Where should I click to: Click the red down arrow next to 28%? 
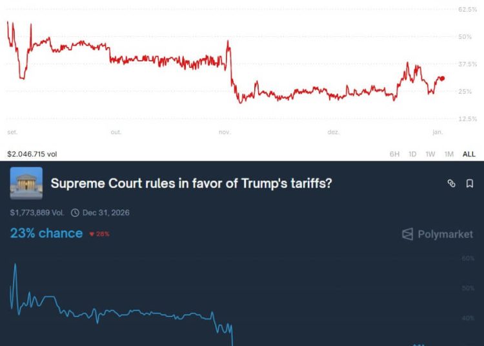tap(92, 234)
